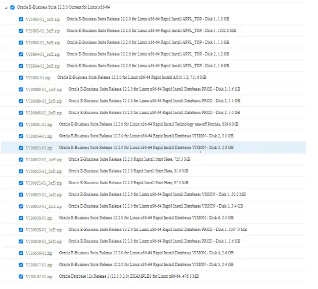This screenshot has width=318, height=289.
Task: Uncheck the V35804-01_2of2.zip checkbox
Action: click(21, 66)
